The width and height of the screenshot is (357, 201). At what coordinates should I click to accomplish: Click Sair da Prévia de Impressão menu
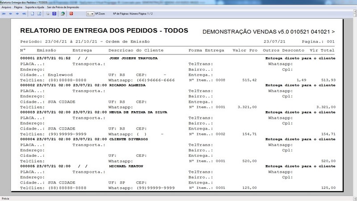coord(63,7)
